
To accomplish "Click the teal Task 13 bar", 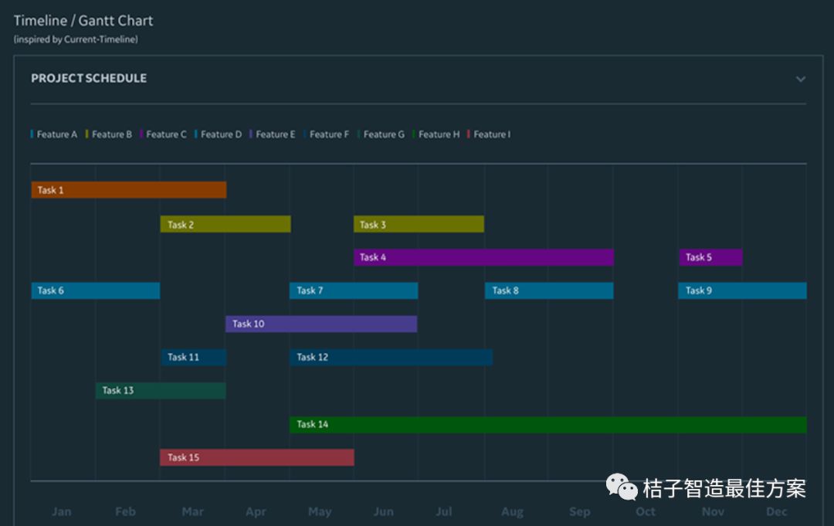I will [161, 391].
